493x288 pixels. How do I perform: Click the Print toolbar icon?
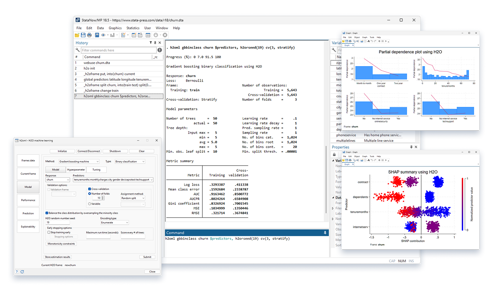(x=90, y=35)
